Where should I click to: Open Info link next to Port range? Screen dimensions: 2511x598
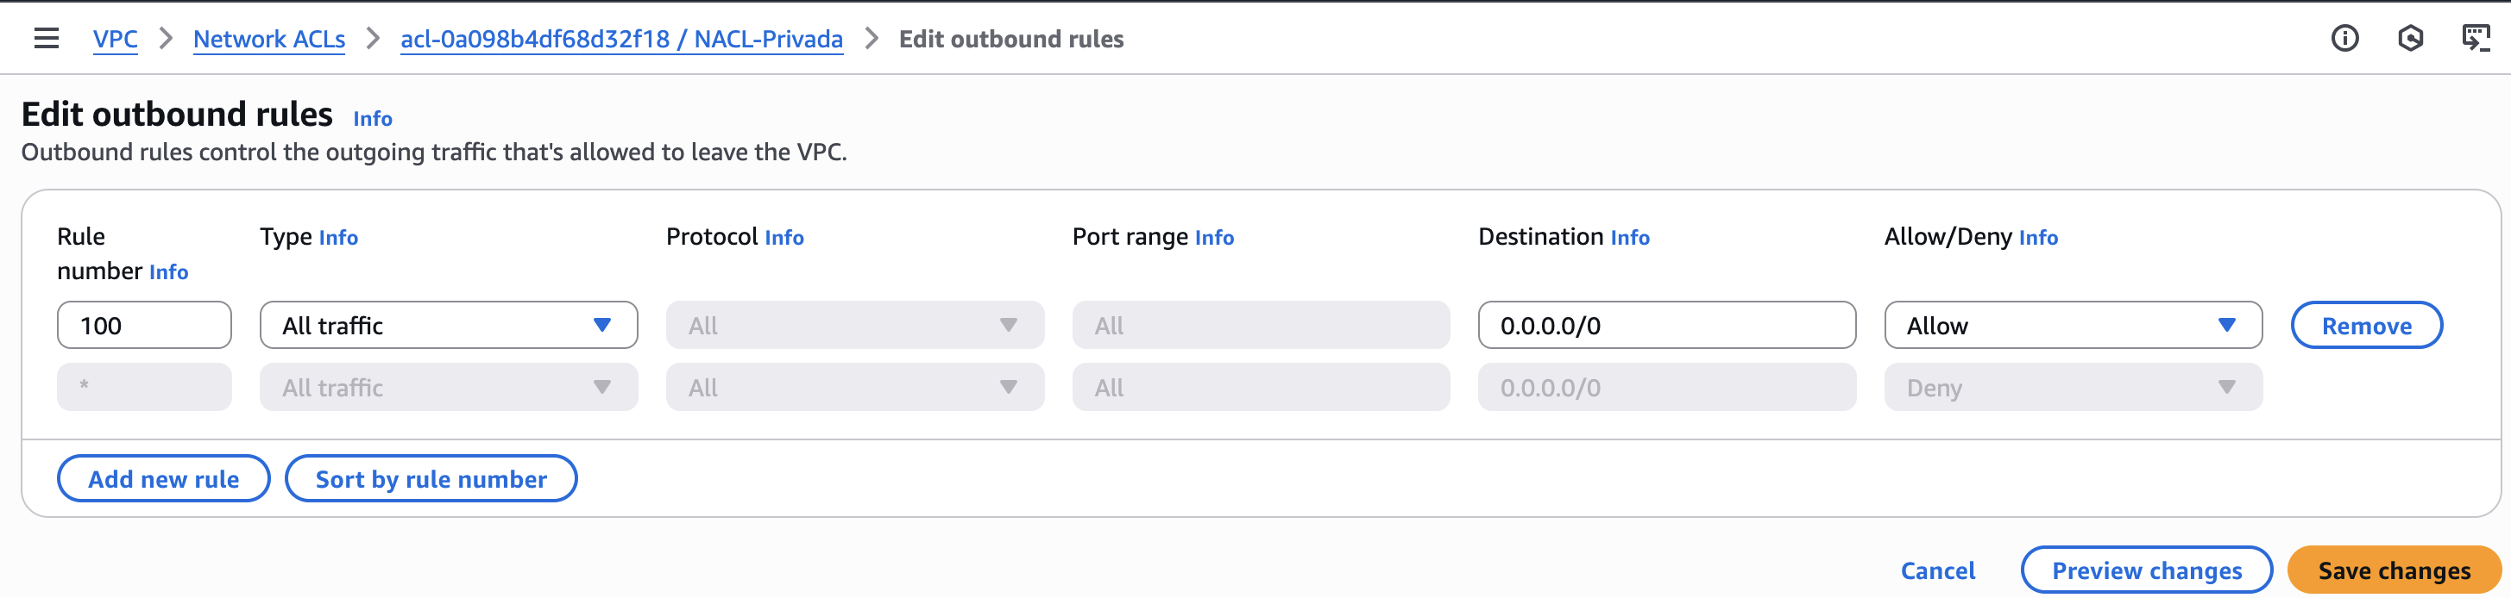click(x=1213, y=238)
